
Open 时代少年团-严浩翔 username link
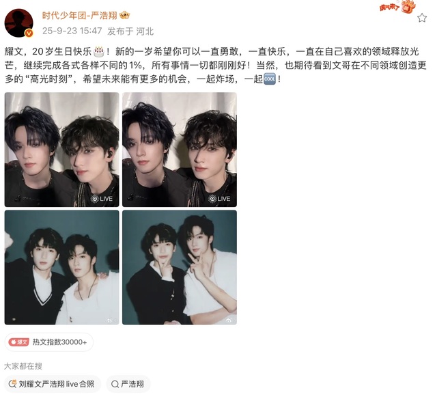click(x=80, y=15)
